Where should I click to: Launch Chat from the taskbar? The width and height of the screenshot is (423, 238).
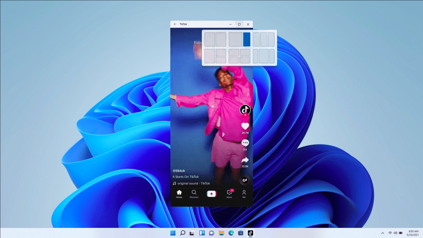(x=211, y=233)
